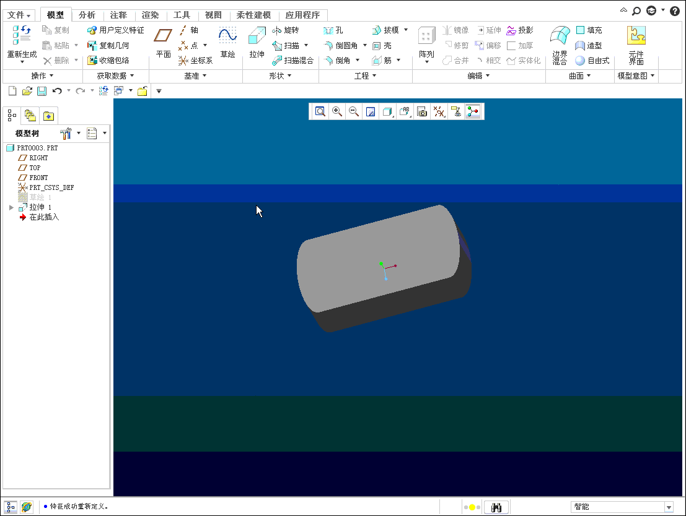Open the 智能 selection filter combo box
Image resolution: width=686 pixels, height=516 pixels.
[x=622, y=507]
